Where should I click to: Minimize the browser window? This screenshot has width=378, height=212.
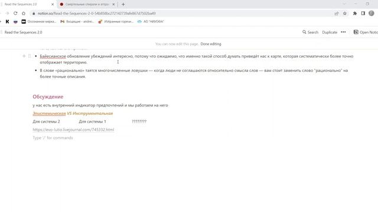pos(356,4)
